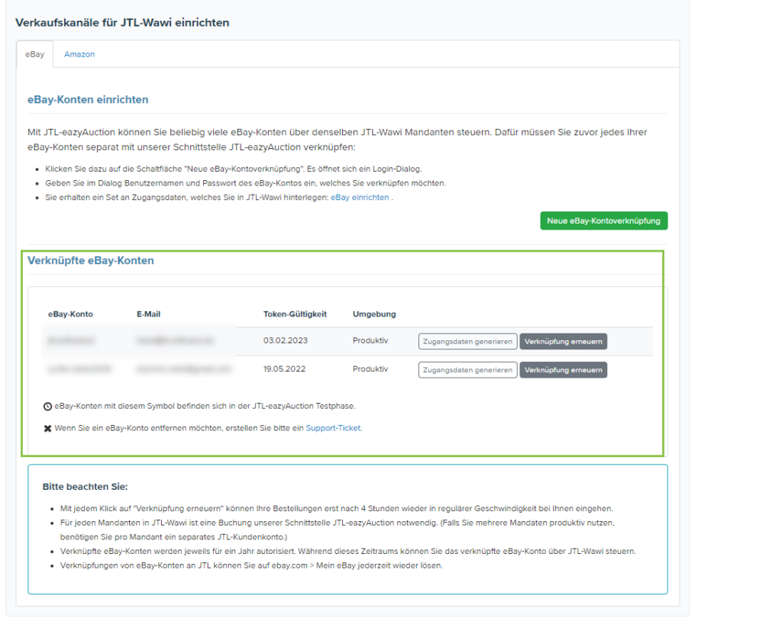Click the green Neue eBay-Kontoverknüpfung button
This screenshot has height=618, width=782.
[x=603, y=220]
